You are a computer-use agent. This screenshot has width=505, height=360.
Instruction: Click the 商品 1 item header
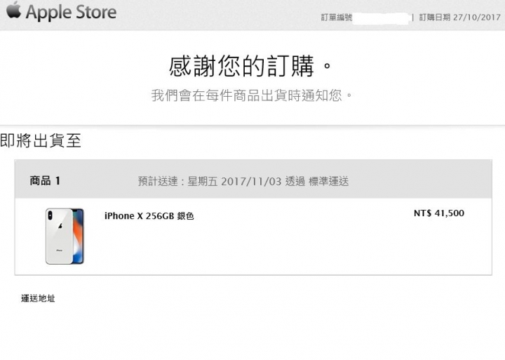[x=45, y=181]
